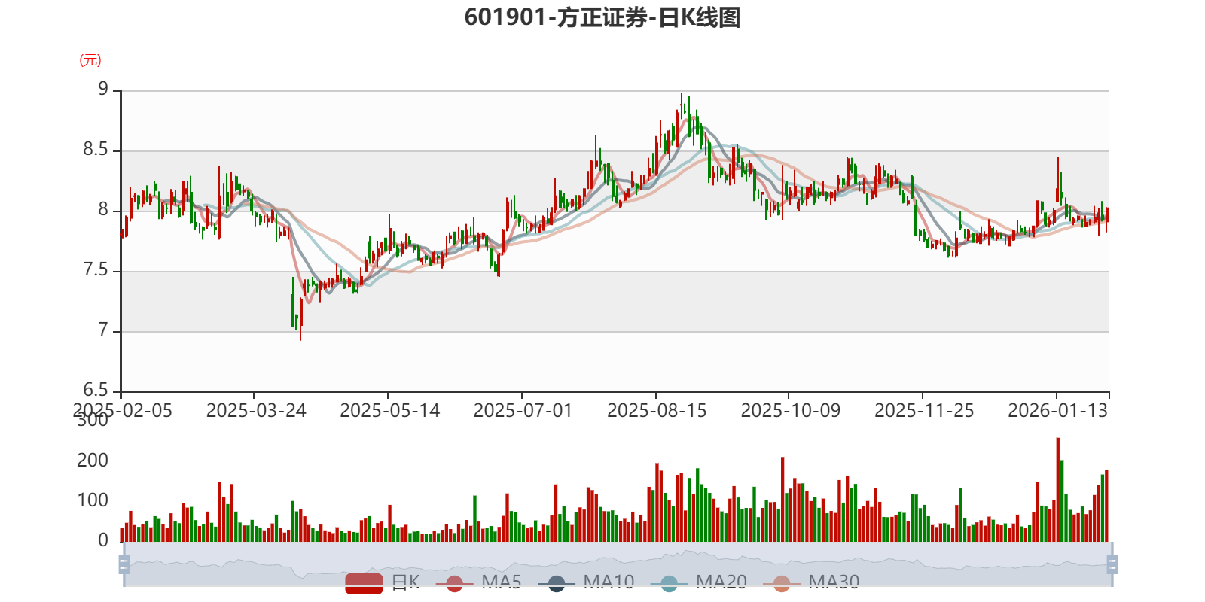Click the 2025-10-09 date label
Viewport: 1205px width, 602px height.
(790, 411)
